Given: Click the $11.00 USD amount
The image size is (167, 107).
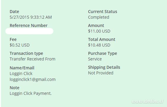Looking at the screenshot, I should click(99, 31).
